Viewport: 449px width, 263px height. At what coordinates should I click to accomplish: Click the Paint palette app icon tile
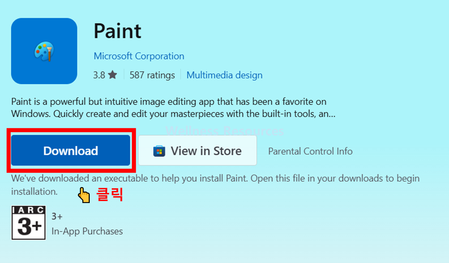(x=44, y=51)
